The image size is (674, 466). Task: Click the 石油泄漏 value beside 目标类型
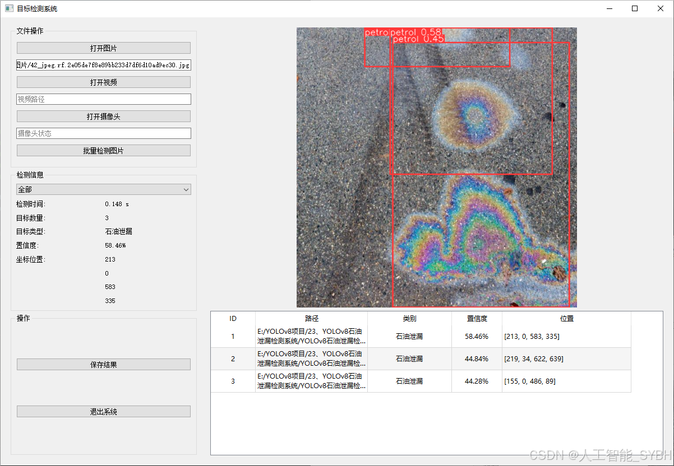(118, 232)
